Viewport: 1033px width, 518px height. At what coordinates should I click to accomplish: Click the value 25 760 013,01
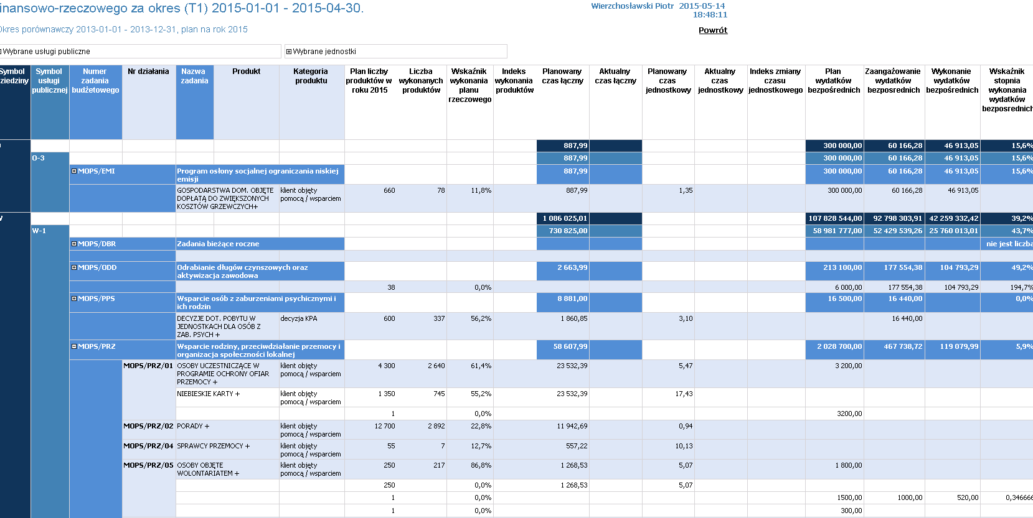point(954,231)
